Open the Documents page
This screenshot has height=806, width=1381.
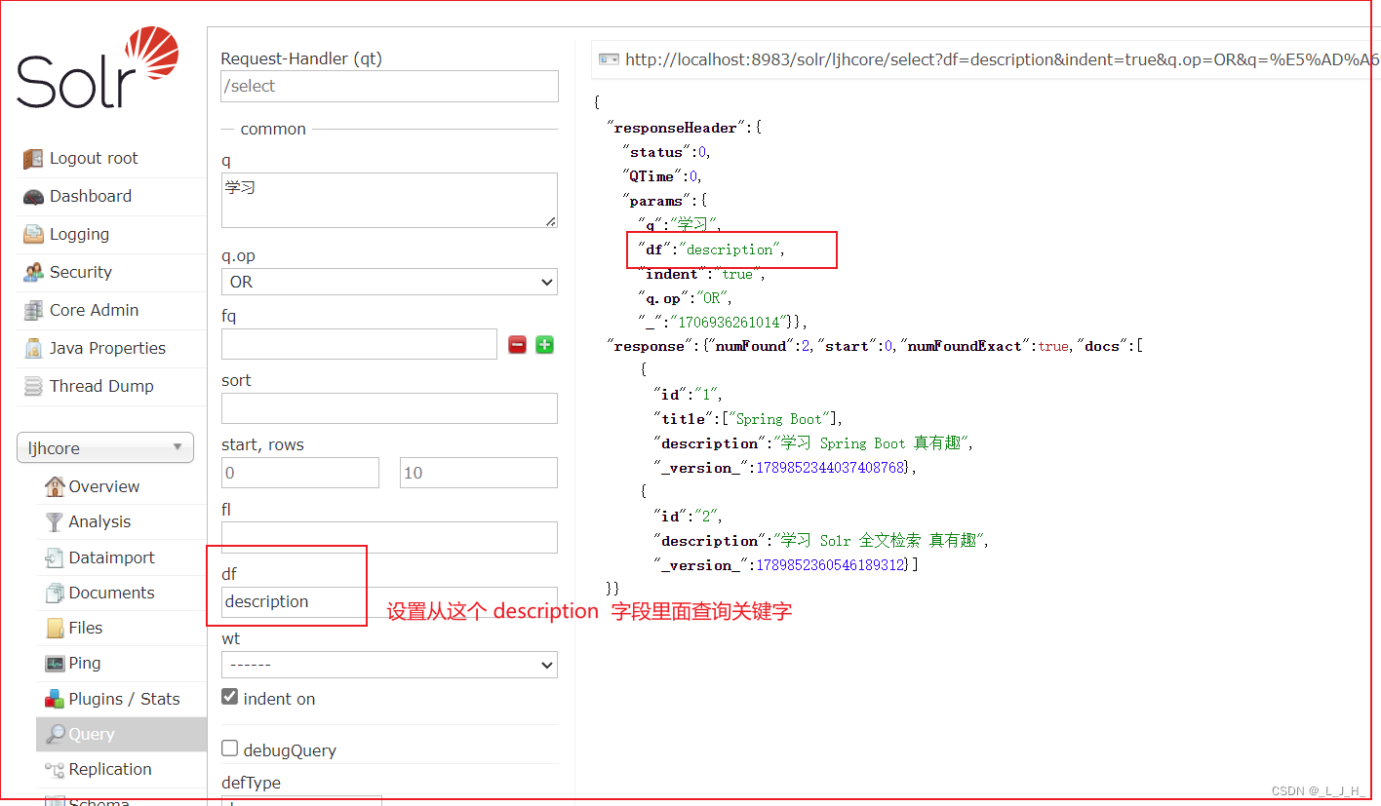(x=111, y=594)
